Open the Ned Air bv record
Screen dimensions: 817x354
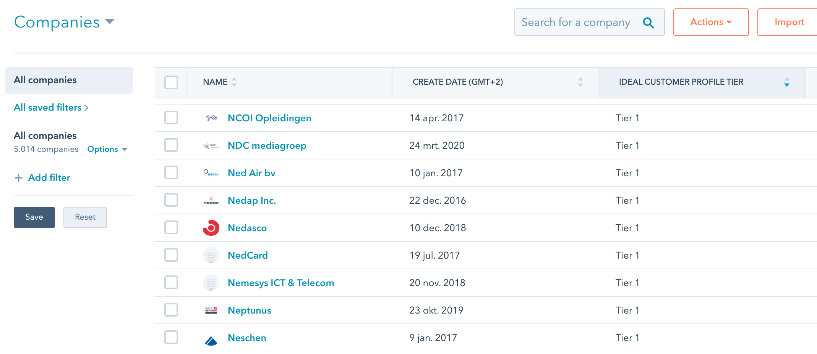click(251, 173)
